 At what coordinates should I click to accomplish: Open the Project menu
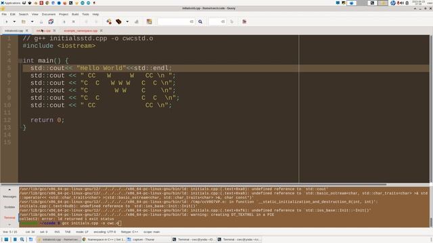pyautogui.click(x=64, y=14)
